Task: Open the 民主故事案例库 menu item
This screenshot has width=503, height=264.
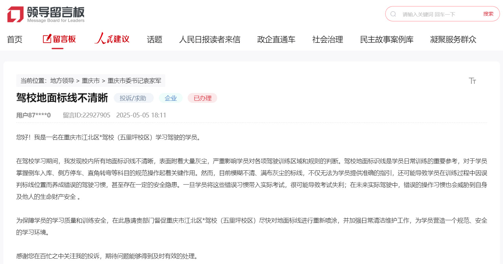Action: click(x=387, y=39)
